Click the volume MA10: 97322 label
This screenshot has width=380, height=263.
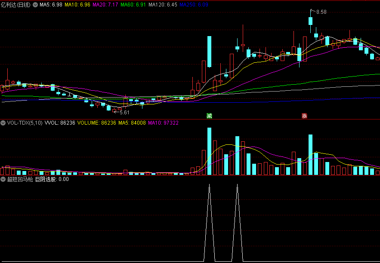[164, 123]
